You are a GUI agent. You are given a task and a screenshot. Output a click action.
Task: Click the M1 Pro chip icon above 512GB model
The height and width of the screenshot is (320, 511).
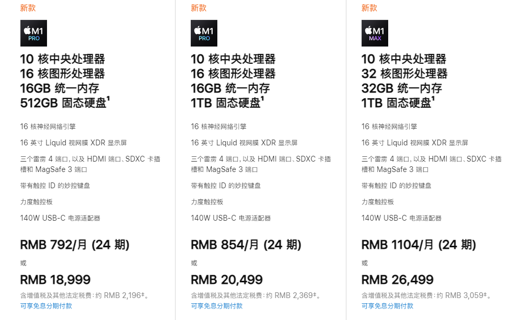click(33, 33)
